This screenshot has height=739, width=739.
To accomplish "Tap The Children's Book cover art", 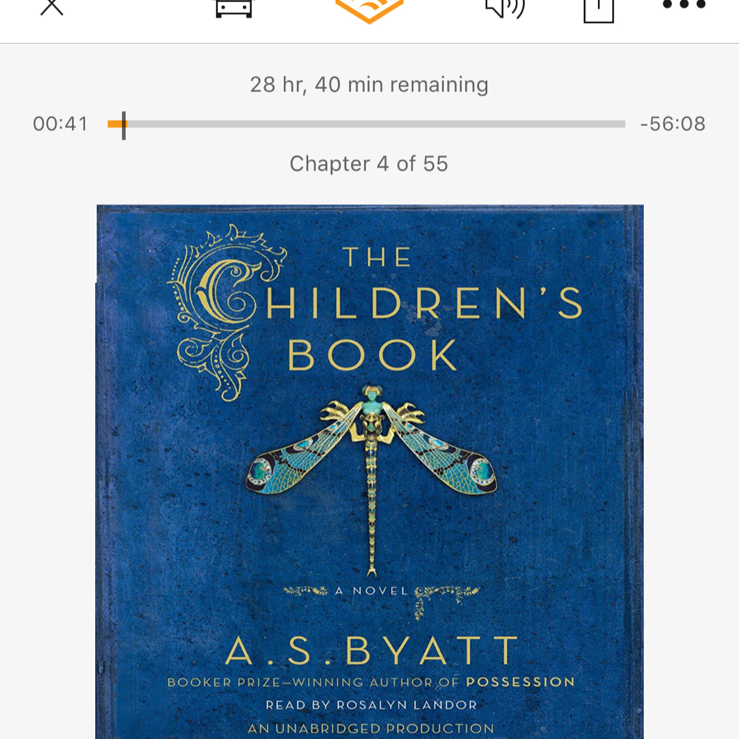I will tap(370, 471).
